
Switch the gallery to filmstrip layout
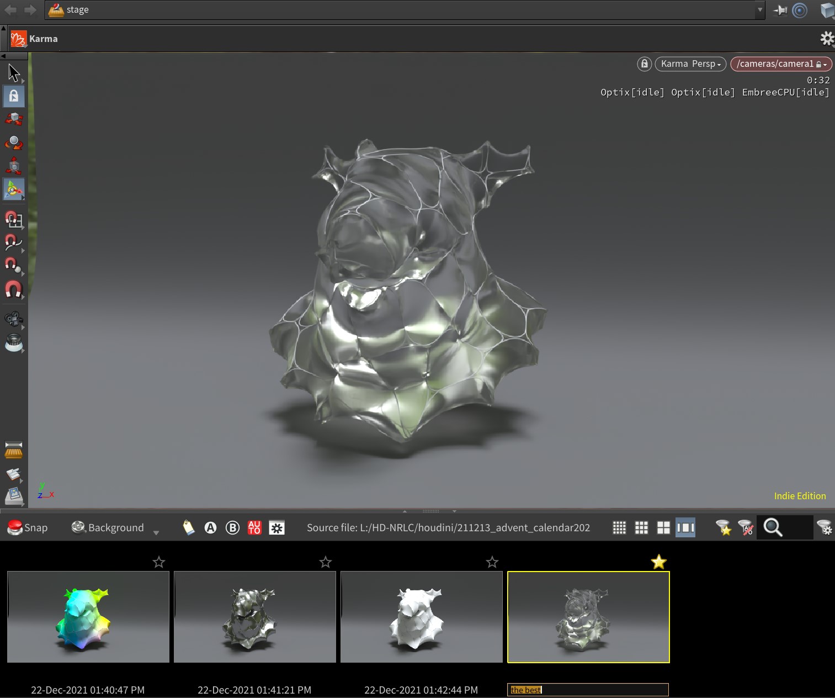[685, 527]
